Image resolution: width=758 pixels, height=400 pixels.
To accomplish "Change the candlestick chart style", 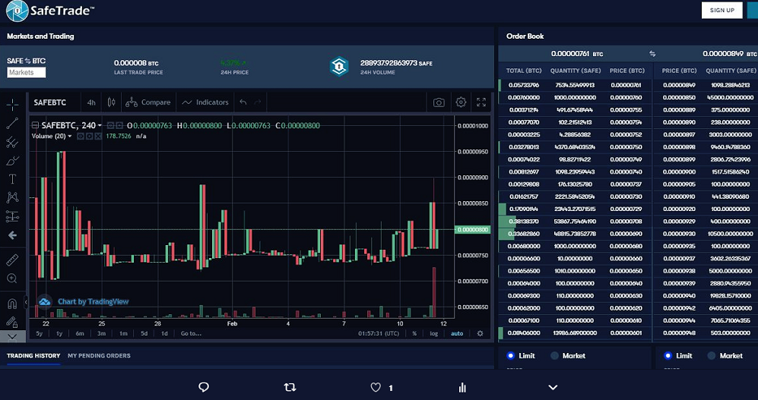I will tap(112, 102).
